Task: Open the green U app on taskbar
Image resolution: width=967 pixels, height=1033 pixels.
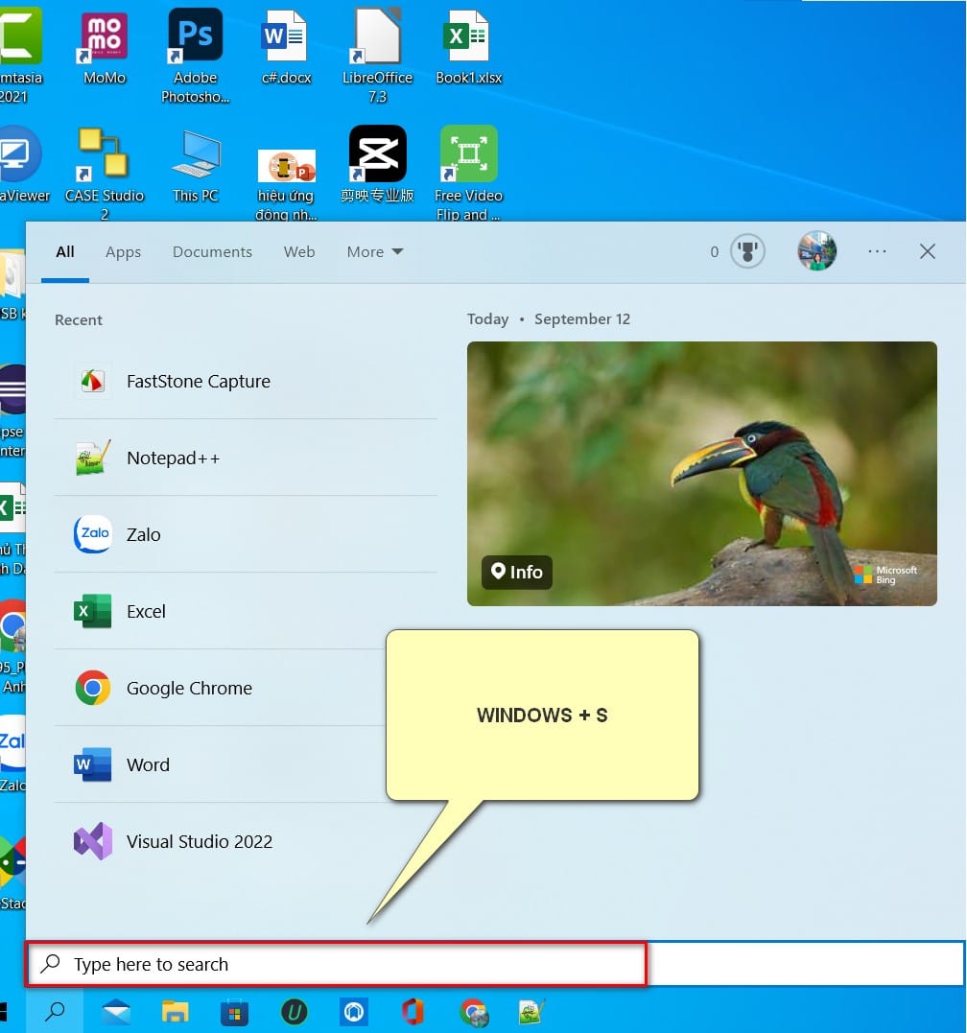Action: (x=294, y=1011)
